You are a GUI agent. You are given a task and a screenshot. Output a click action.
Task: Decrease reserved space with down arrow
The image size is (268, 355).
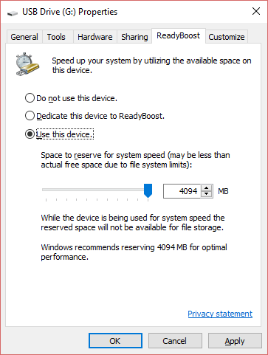(207, 194)
